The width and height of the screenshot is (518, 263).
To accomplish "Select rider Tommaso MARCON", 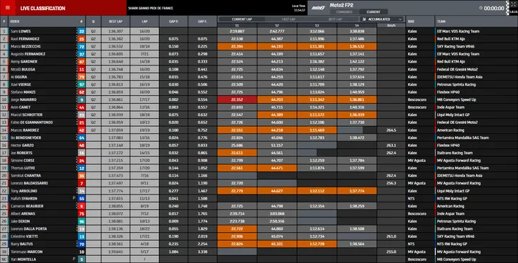I will pyautogui.click(x=27, y=252).
